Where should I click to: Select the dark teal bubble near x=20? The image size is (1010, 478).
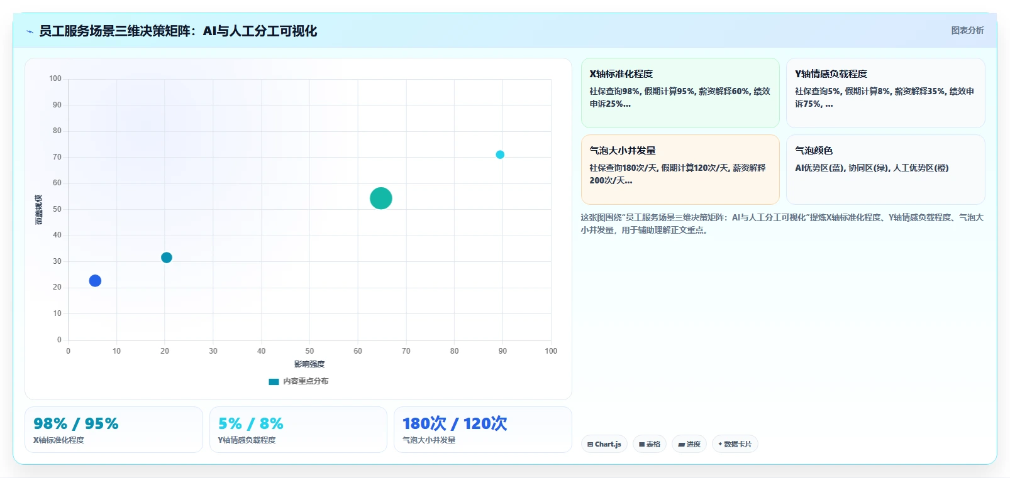tap(167, 258)
